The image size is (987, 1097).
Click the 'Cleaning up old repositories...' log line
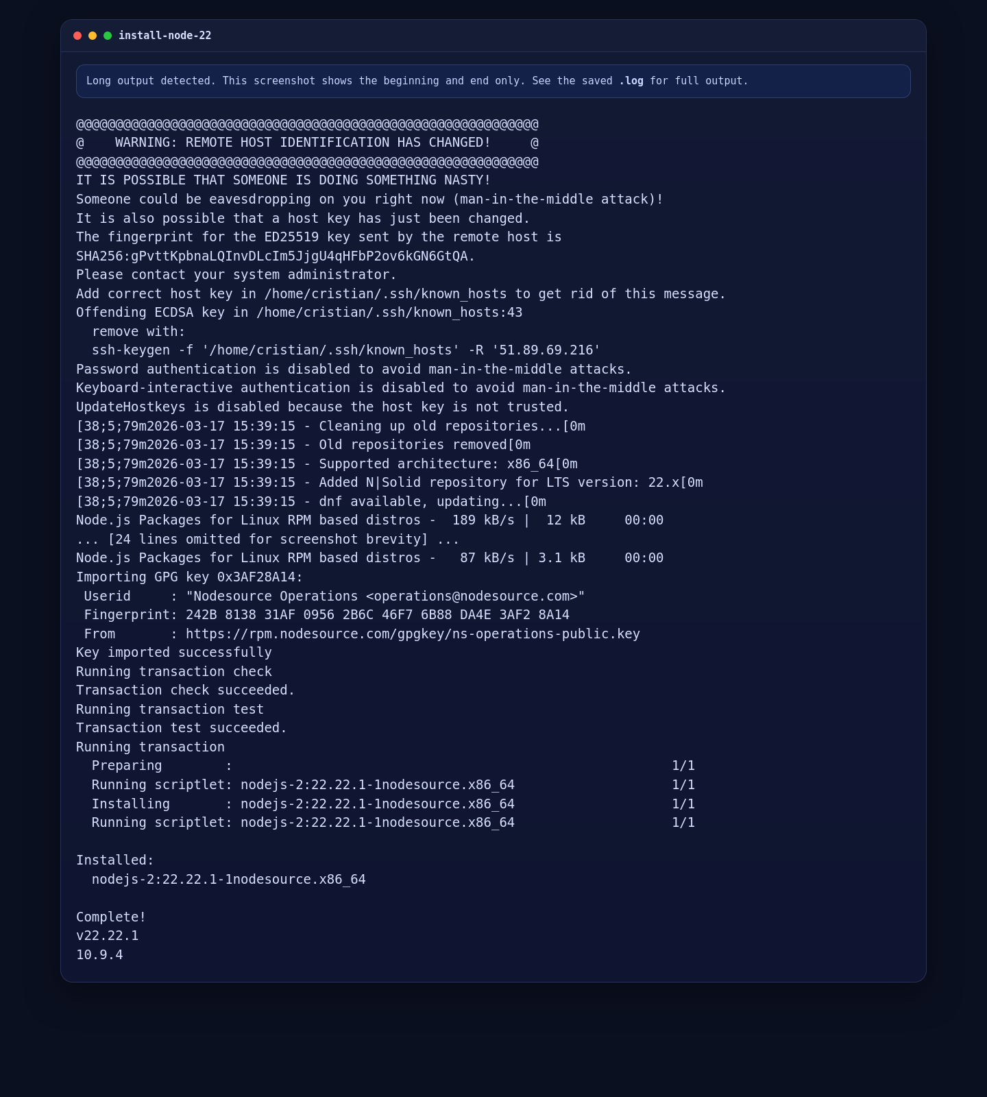(330, 426)
